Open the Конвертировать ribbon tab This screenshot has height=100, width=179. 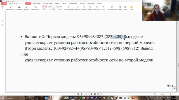point(73,4)
